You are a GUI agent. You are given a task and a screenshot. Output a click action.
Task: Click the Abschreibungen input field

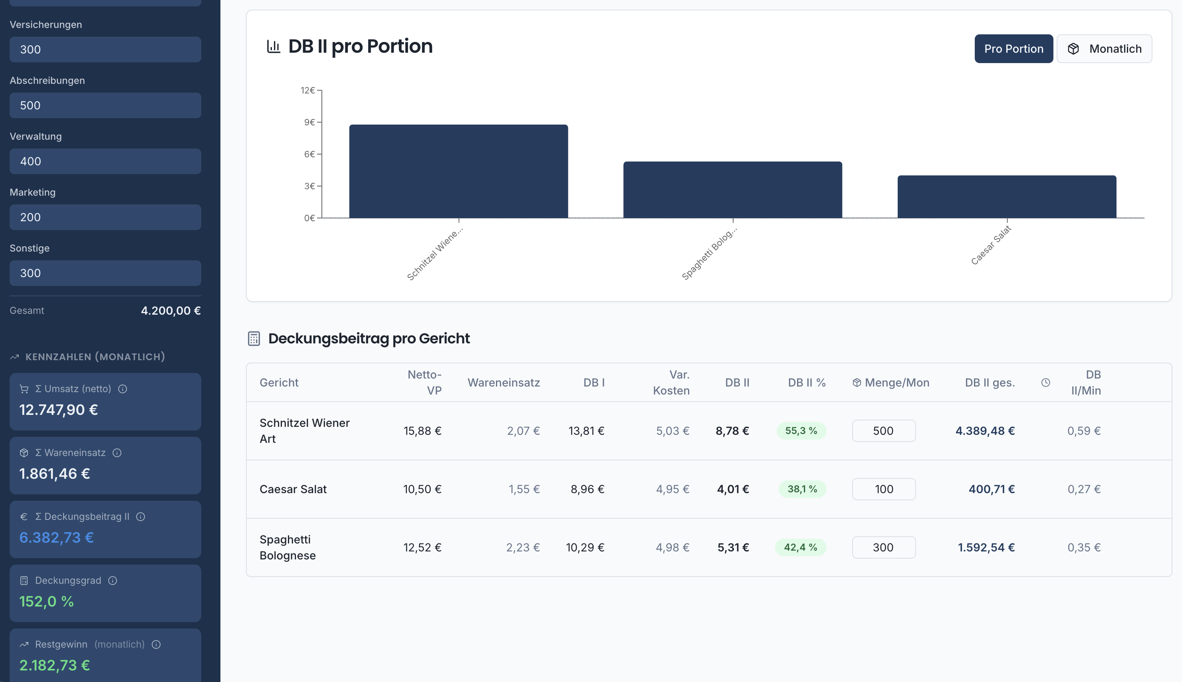(x=105, y=105)
